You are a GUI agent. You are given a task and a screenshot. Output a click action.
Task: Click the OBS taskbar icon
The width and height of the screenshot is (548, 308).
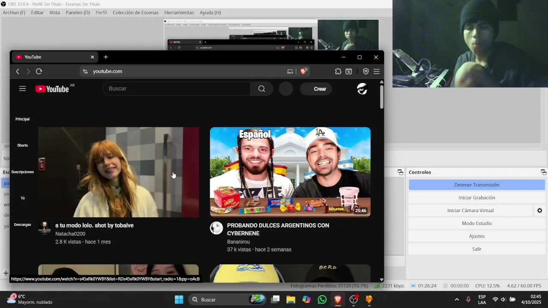pos(354,299)
